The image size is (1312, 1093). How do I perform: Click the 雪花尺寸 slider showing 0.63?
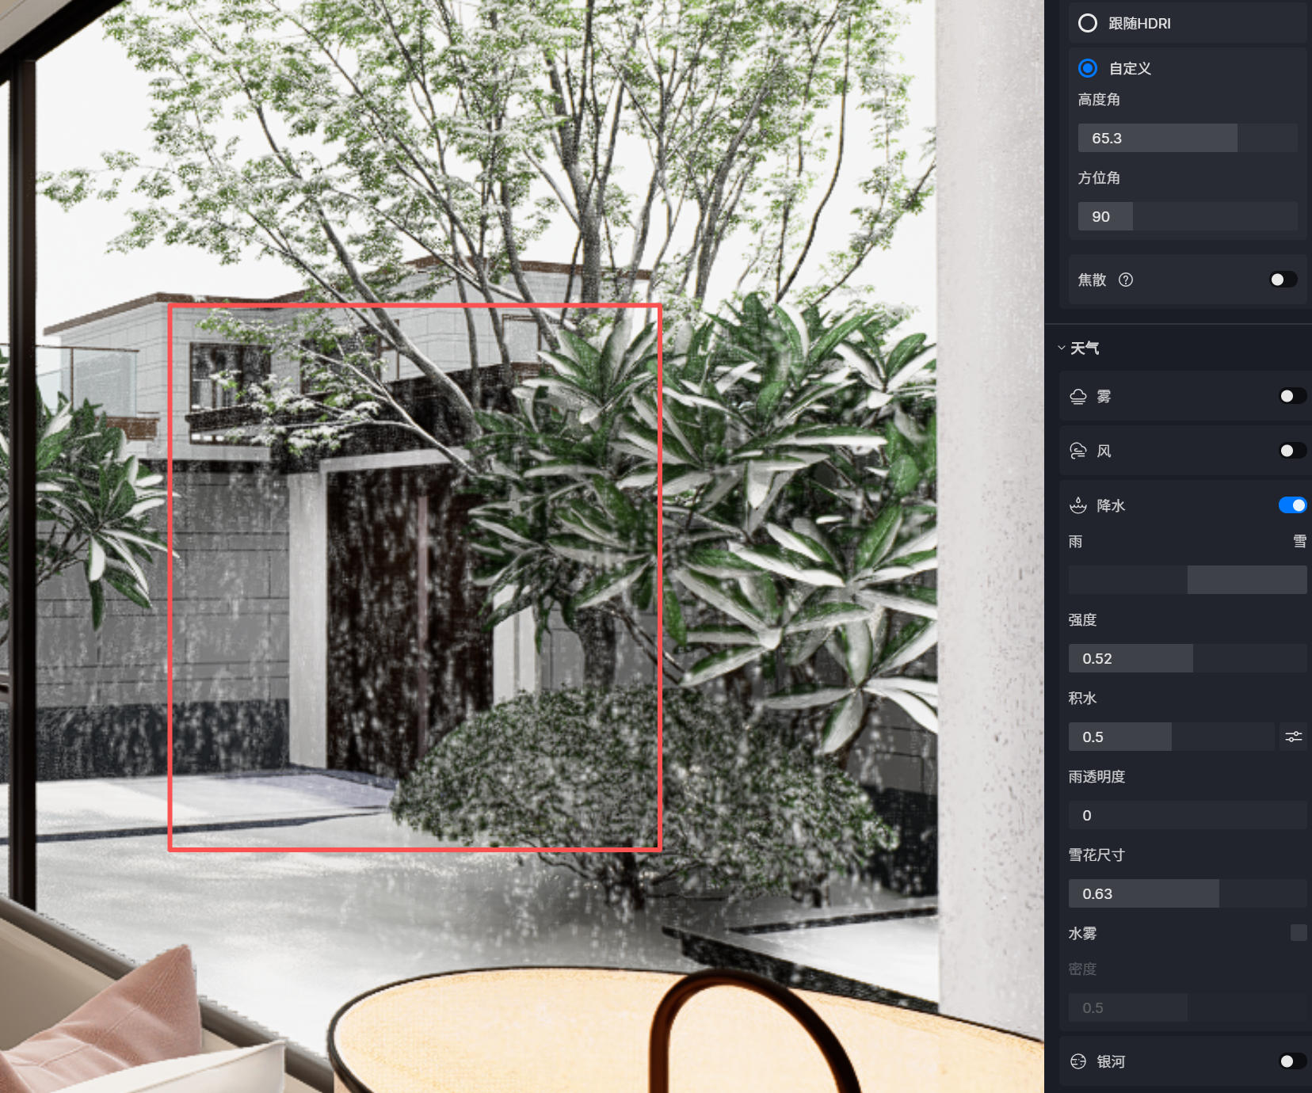[1187, 893]
